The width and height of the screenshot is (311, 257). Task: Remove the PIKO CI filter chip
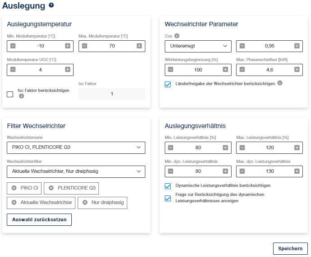point(14,188)
